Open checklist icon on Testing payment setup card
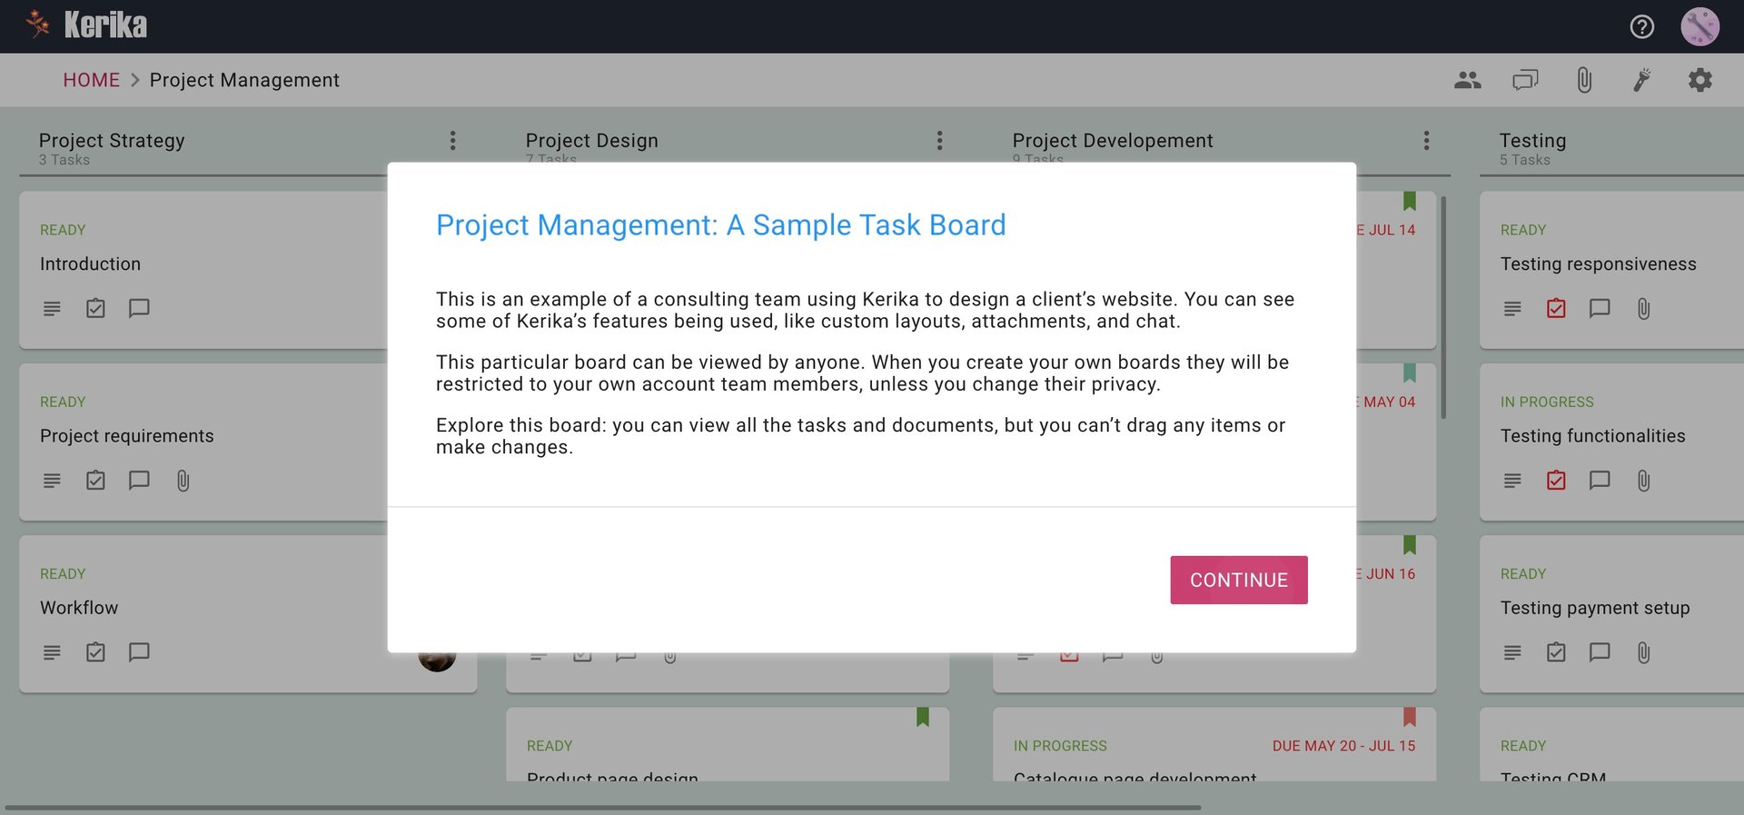The height and width of the screenshot is (815, 1744). (x=1556, y=652)
